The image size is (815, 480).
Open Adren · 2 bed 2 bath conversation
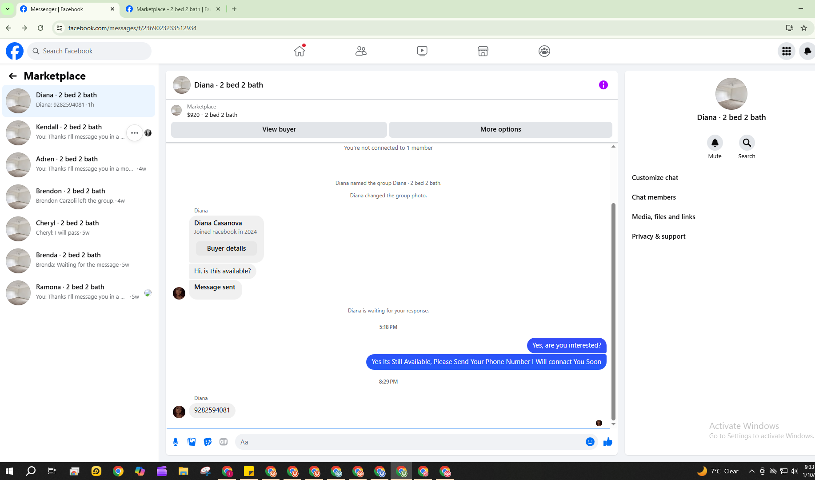coord(79,164)
